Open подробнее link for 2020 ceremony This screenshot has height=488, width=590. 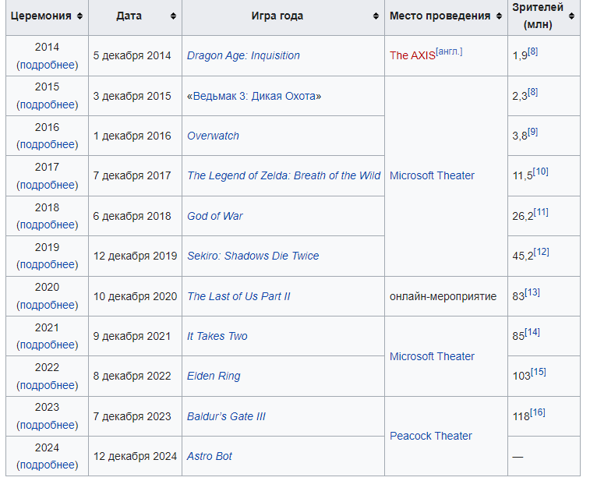pos(47,305)
